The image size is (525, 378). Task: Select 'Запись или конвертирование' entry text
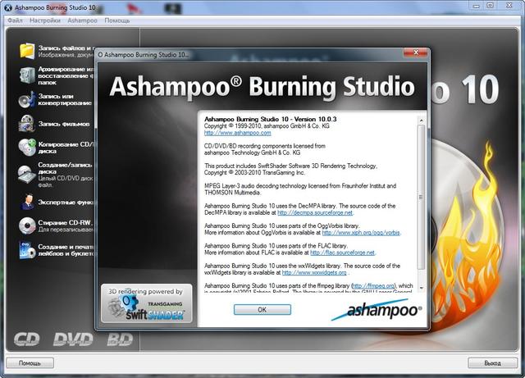(x=65, y=99)
